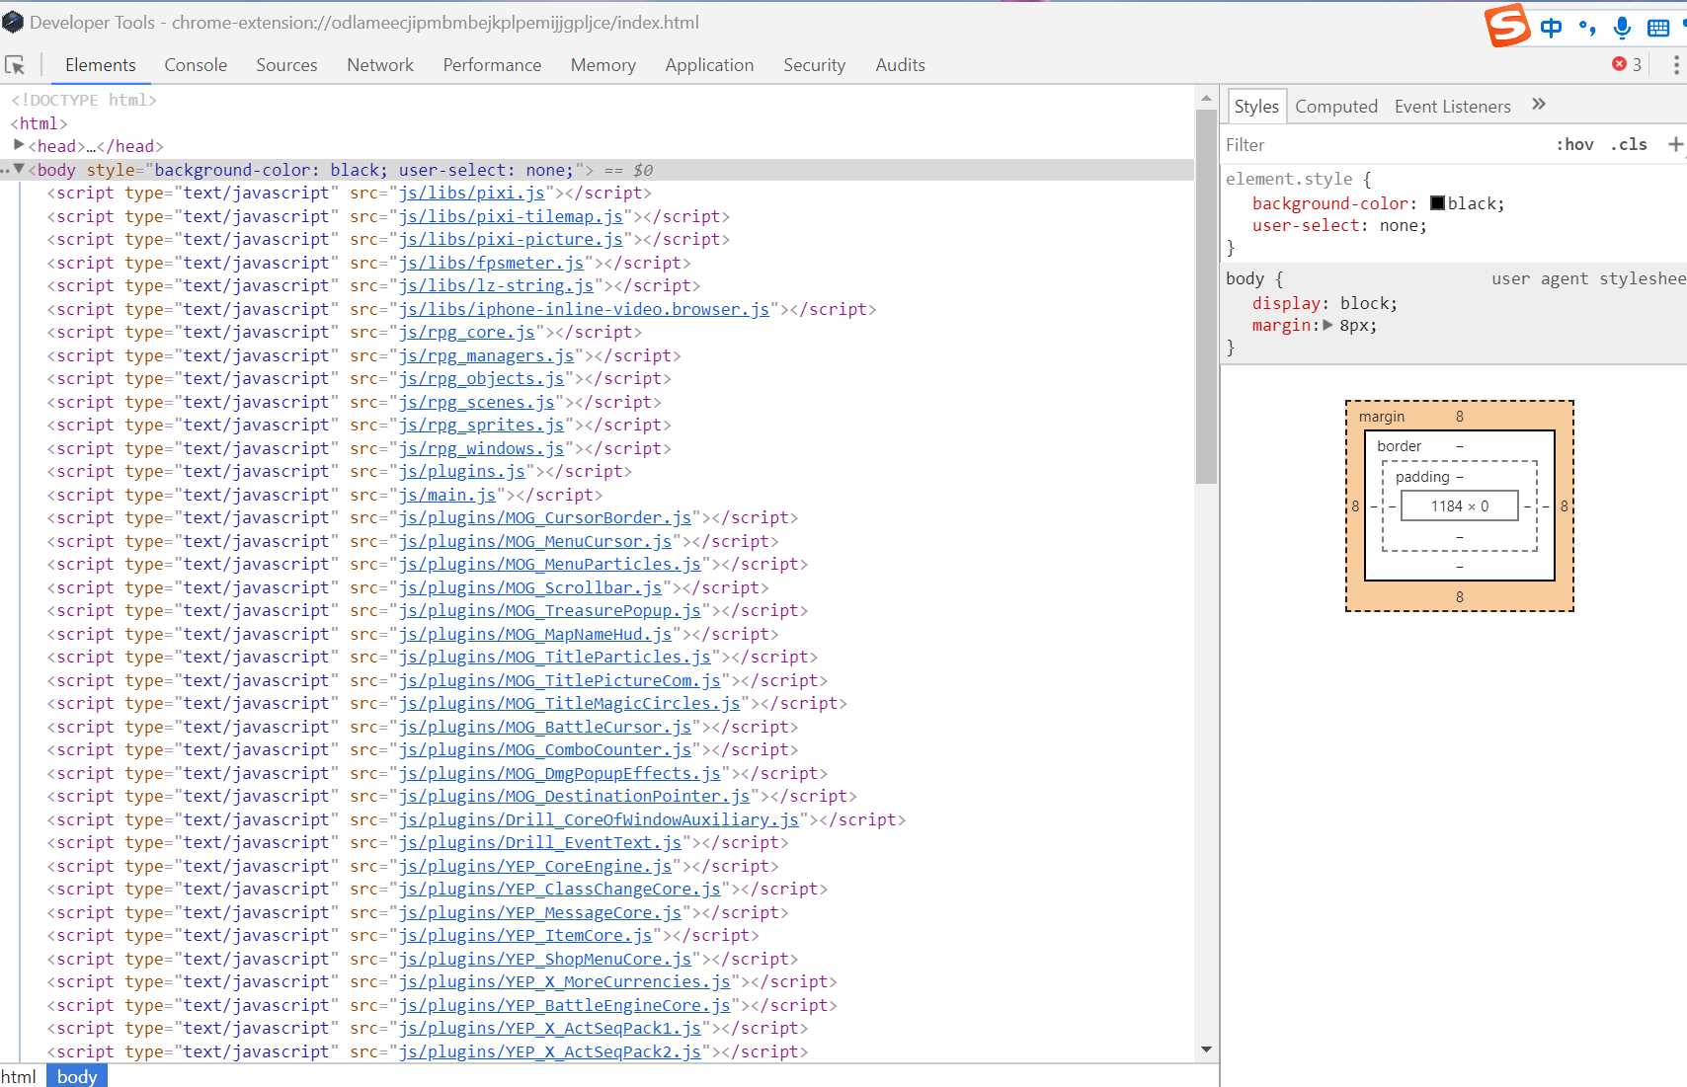Click the 1184 × 0 content box value
This screenshot has width=1687, height=1087.
1459,505
